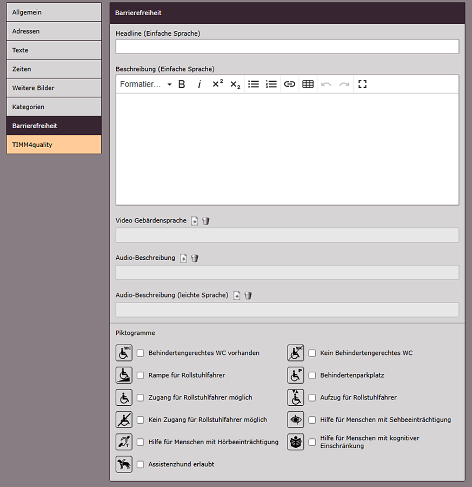Open Weitere Bilder section

click(x=54, y=88)
